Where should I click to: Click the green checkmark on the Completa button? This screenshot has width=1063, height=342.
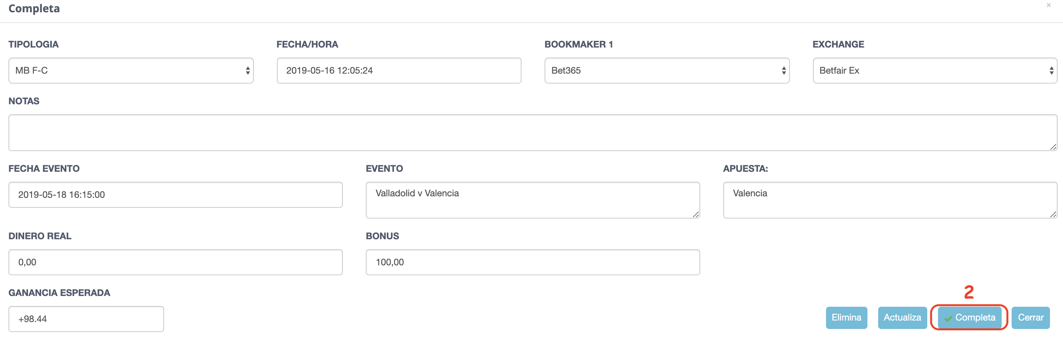pos(948,318)
